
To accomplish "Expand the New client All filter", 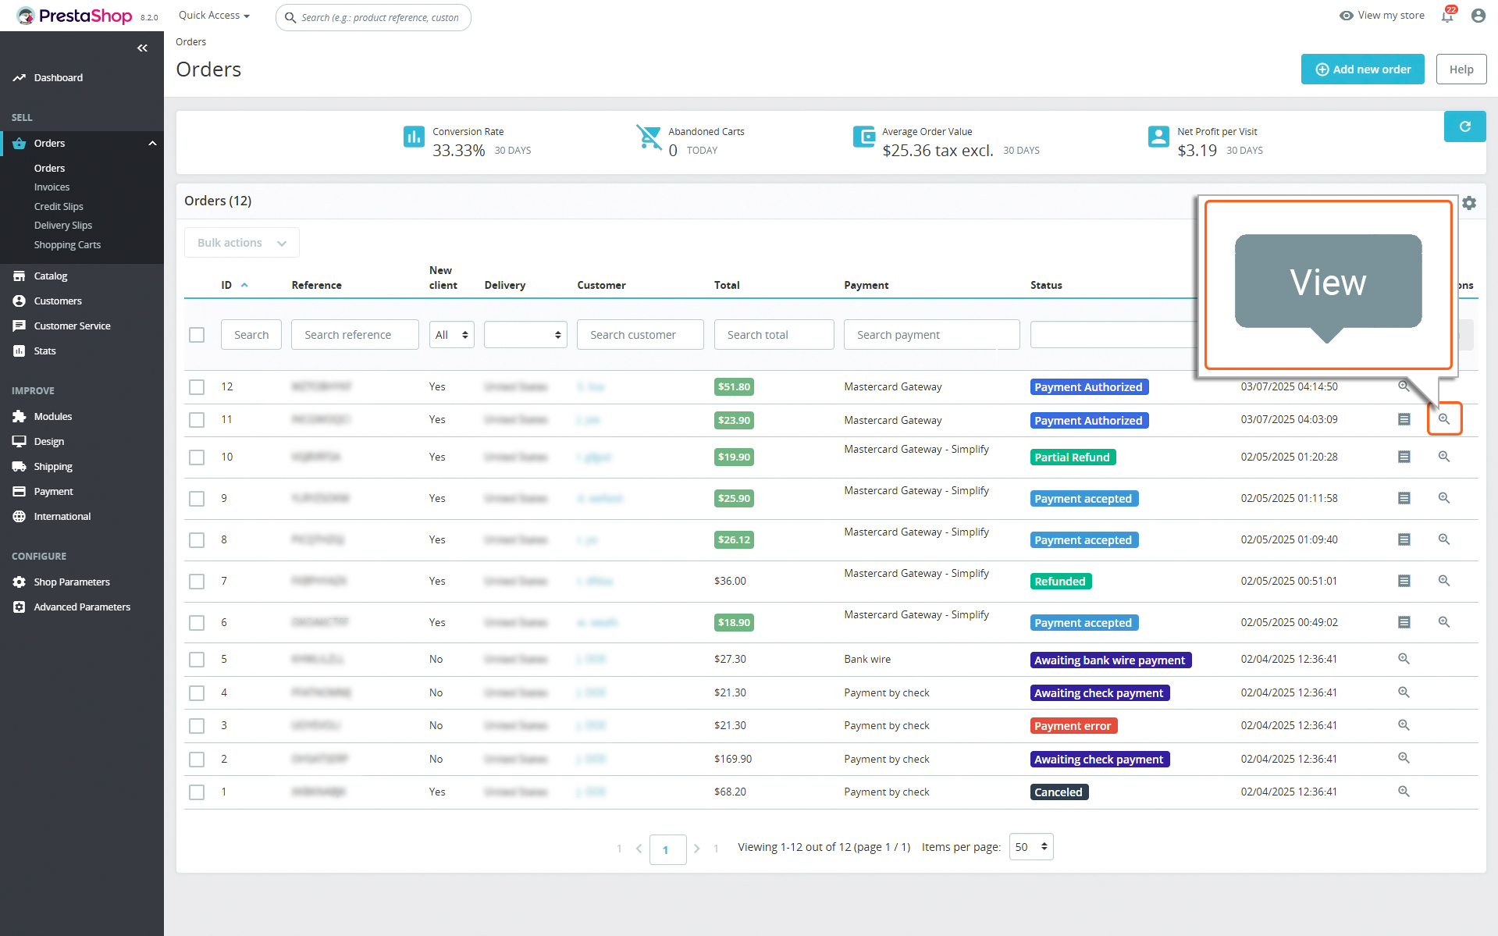I will tap(451, 335).
